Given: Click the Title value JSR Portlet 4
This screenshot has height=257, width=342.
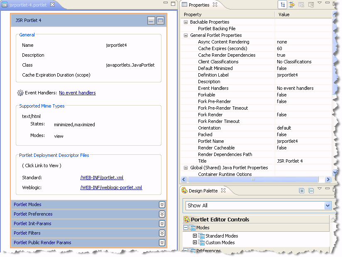Looking at the screenshot, I should (x=290, y=161).
